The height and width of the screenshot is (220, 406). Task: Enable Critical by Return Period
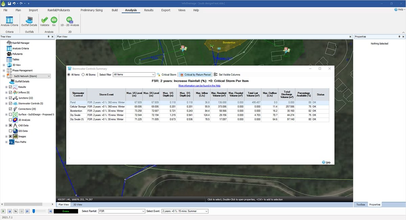(195, 74)
